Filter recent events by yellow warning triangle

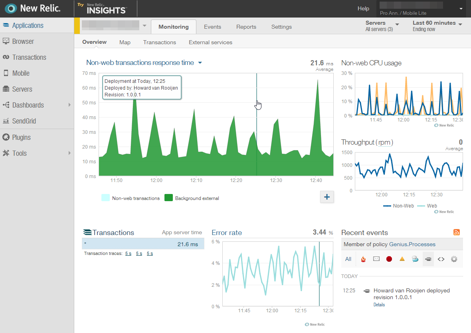[x=402, y=259]
